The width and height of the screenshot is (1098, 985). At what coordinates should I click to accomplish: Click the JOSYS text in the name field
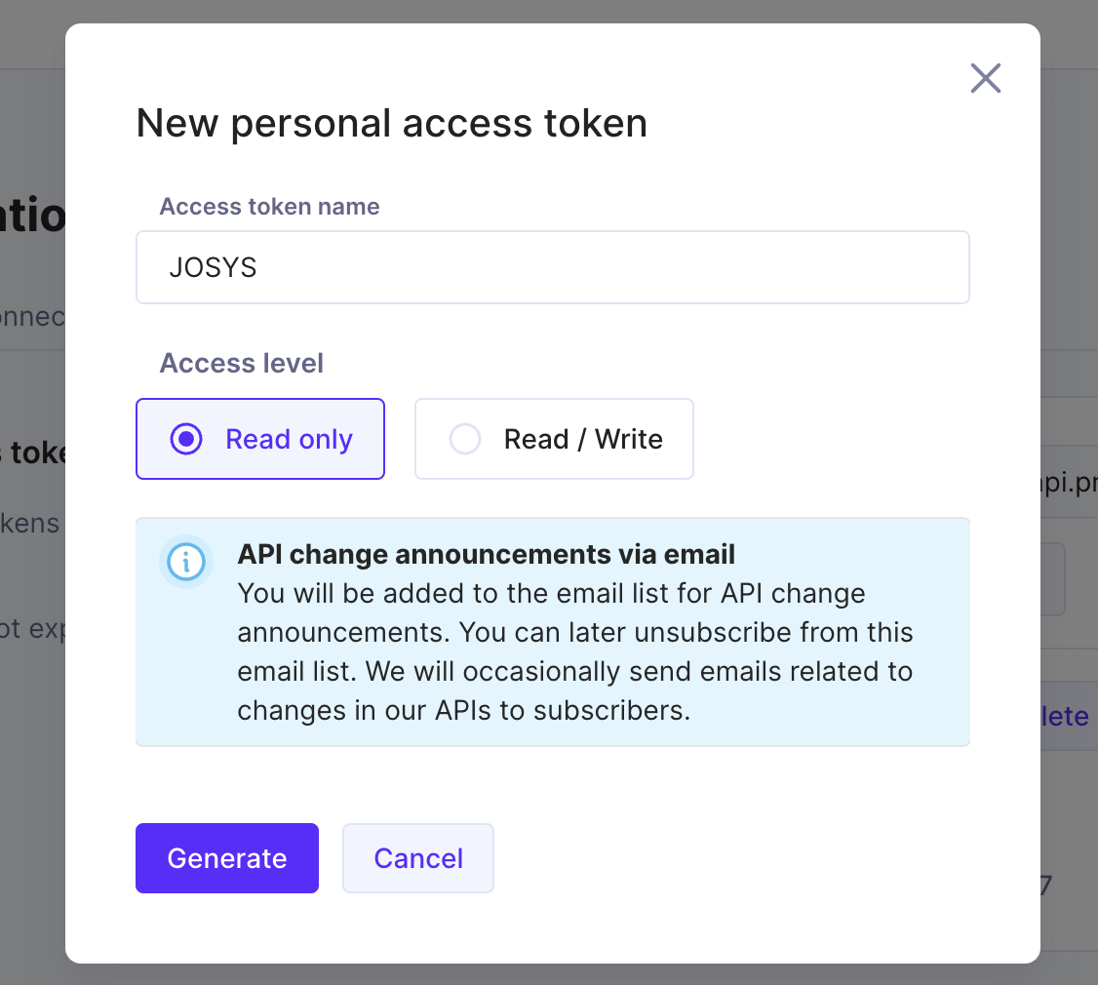[213, 268]
